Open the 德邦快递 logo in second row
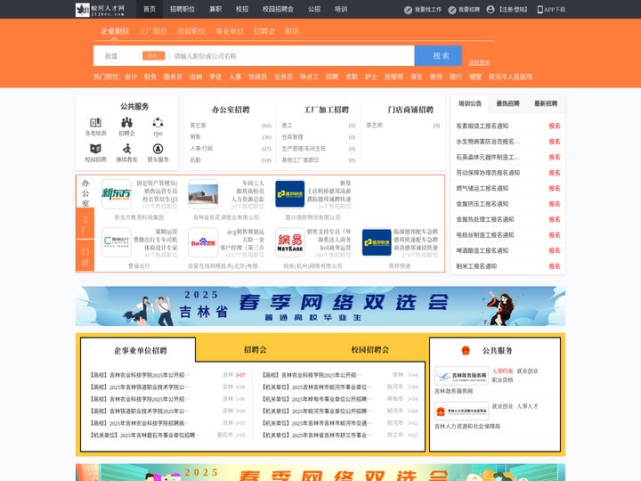 click(x=377, y=242)
